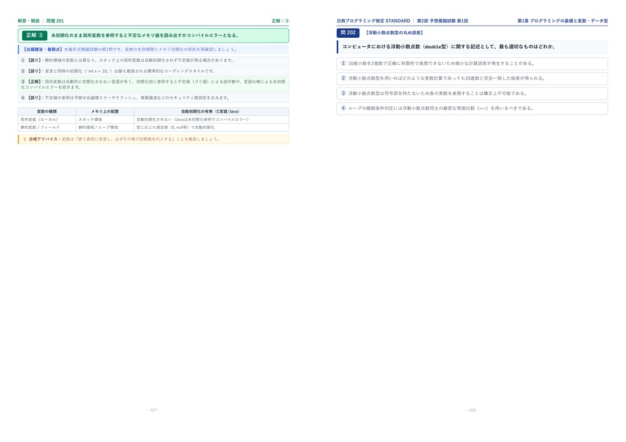Screen dimensions: 626x442
Task: Click the 【出題趣旨・着眼点】 label
Action: [42, 49]
